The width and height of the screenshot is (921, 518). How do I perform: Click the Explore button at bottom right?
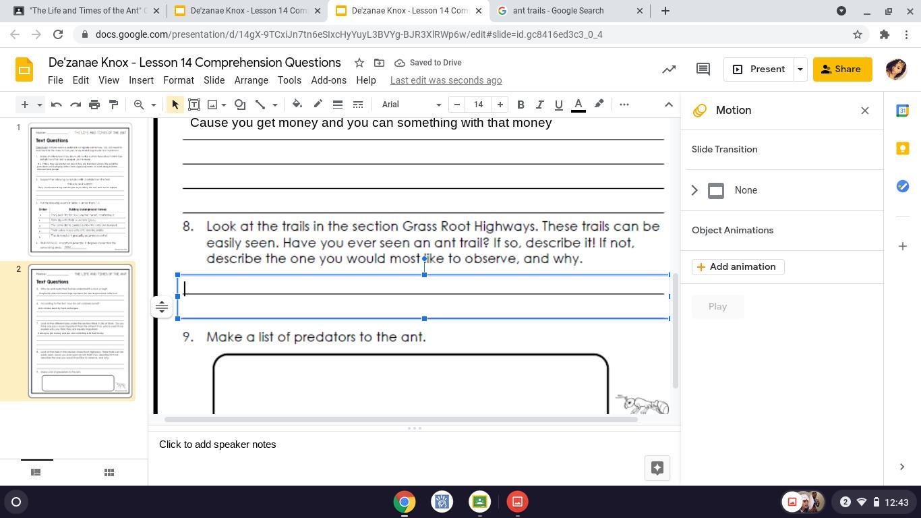pos(657,468)
